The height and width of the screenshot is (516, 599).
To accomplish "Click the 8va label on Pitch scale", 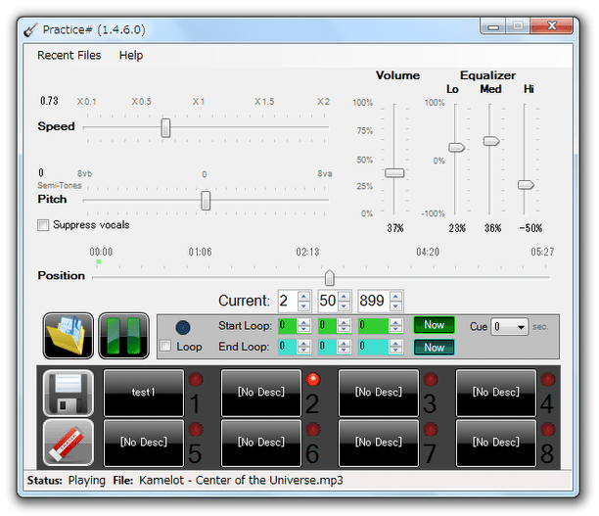I will (x=325, y=173).
